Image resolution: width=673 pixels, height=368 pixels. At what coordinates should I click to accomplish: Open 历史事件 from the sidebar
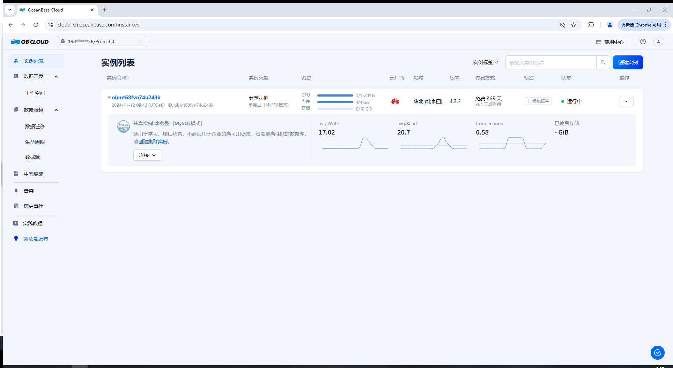[34, 206]
